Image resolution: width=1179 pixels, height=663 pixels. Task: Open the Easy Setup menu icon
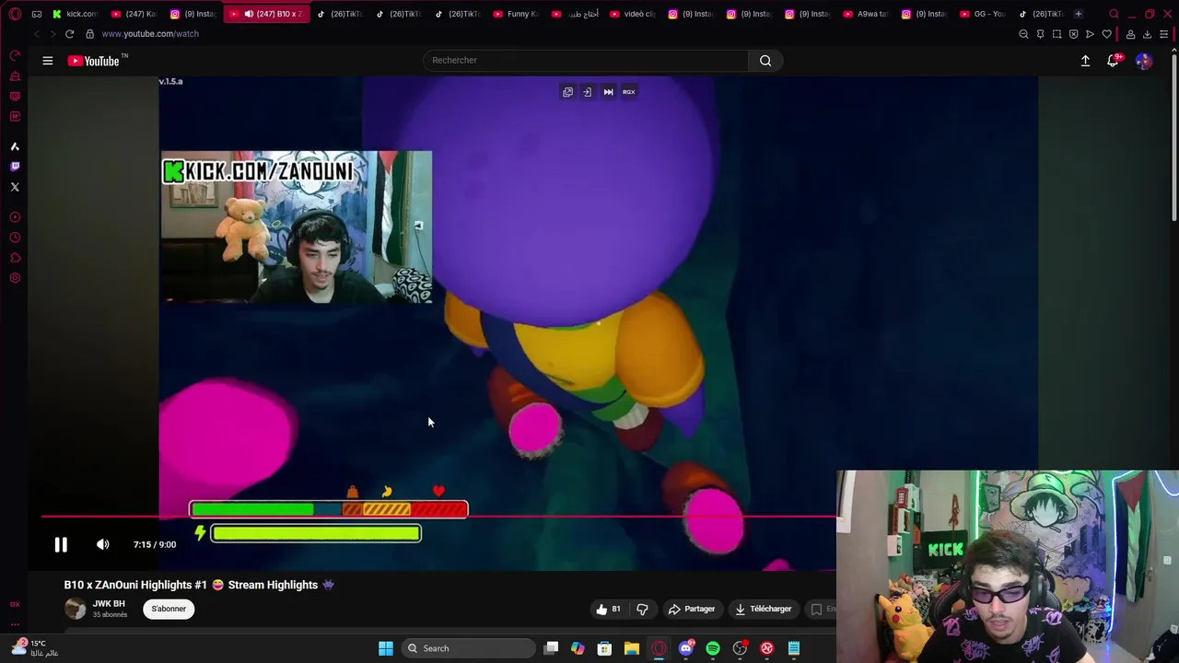click(1164, 34)
